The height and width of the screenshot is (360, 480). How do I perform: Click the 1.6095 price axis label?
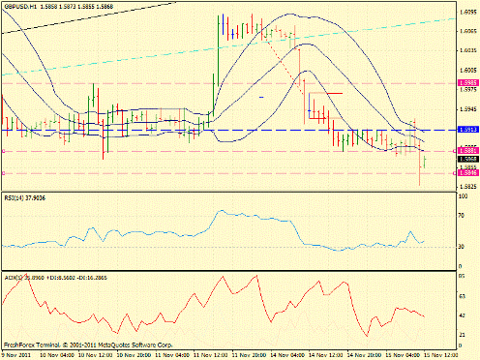point(468,13)
